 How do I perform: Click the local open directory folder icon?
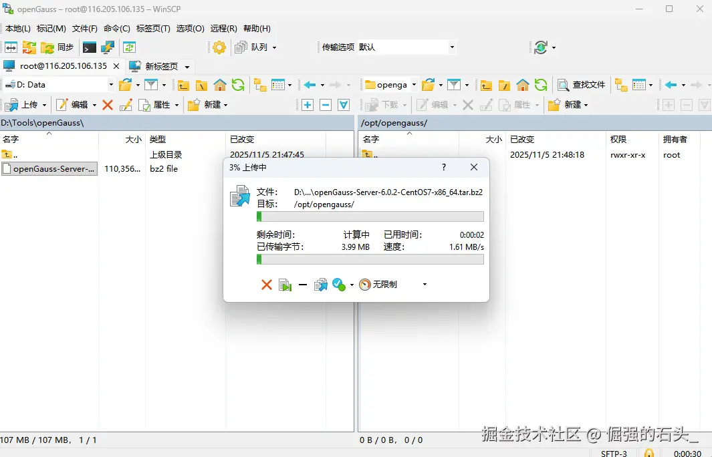click(125, 84)
